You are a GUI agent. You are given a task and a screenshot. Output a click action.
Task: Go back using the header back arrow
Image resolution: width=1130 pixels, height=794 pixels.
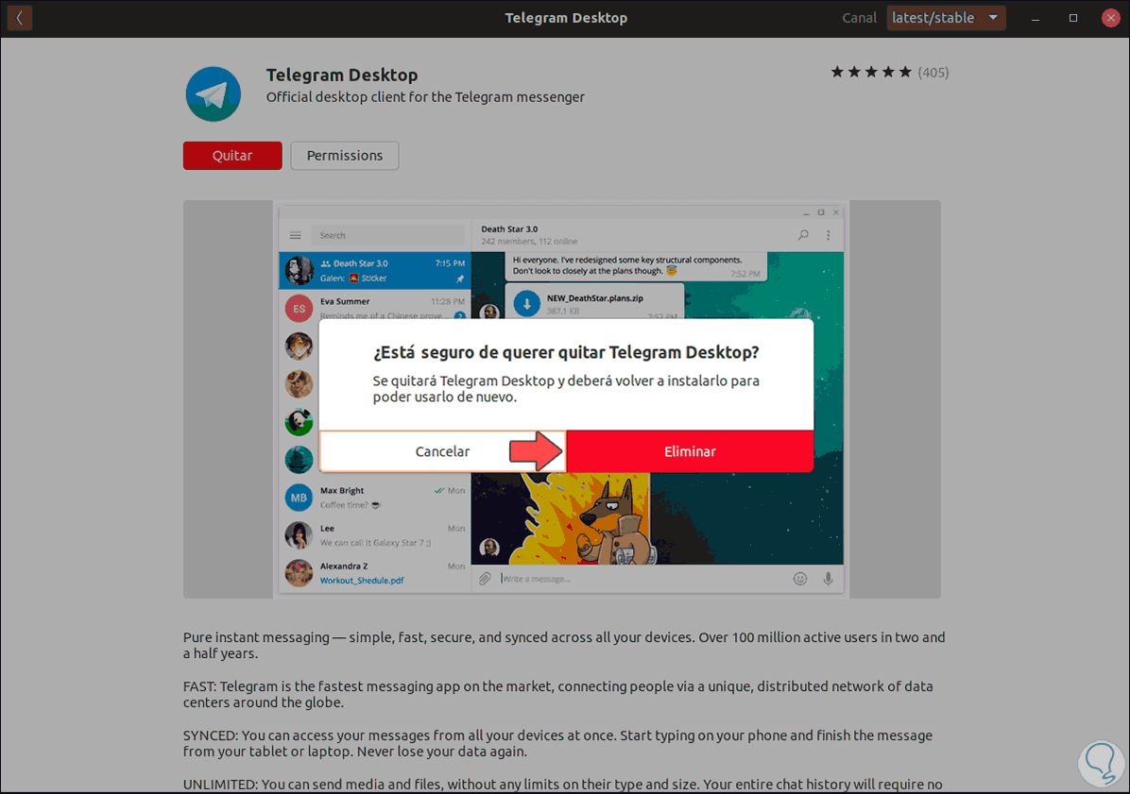[x=20, y=17]
